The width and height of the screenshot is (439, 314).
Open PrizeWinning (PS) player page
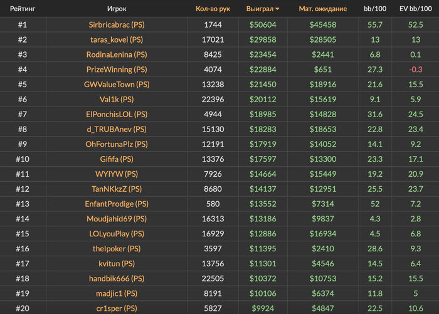point(117,70)
